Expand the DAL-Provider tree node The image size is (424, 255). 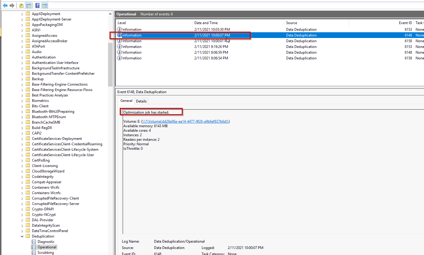(22, 220)
